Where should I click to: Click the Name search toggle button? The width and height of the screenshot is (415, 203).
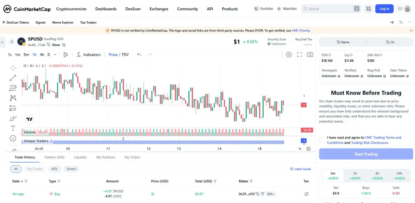click(x=343, y=42)
